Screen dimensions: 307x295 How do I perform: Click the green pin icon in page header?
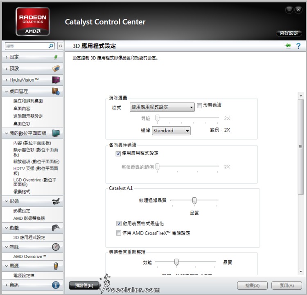pos(288,46)
